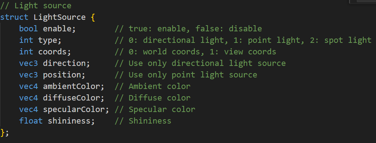Select the bool keyword before enable

(x=29, y=29)
